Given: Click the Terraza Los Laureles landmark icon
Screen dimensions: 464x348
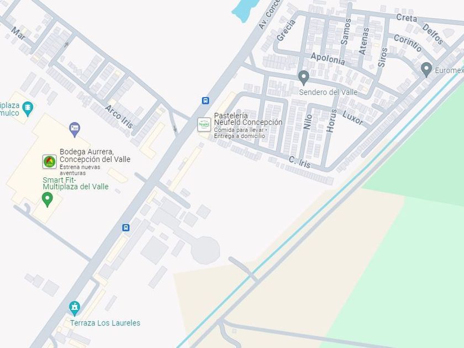Looking at the screenshot, I should (x=75, y=309).
